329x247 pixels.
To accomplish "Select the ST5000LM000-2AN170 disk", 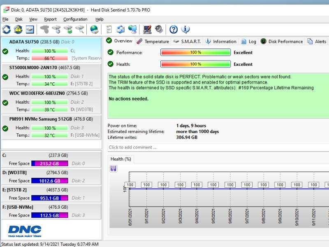I will coord(51,76).
